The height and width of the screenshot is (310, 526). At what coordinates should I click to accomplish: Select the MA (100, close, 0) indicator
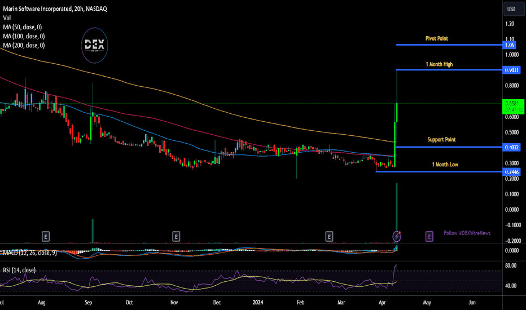click(x=24, y=36)
